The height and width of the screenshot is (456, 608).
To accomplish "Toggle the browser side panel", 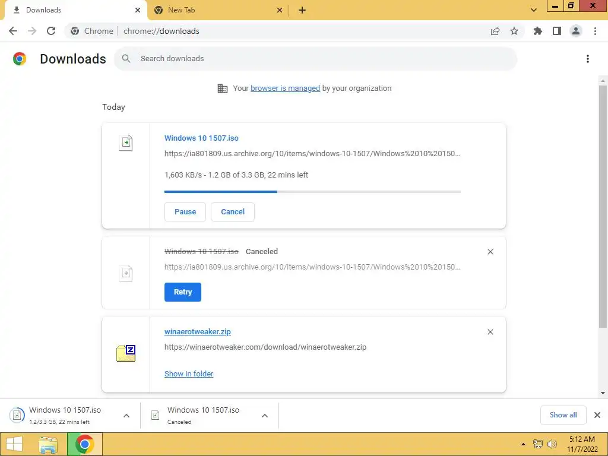I will coord(557,31).
